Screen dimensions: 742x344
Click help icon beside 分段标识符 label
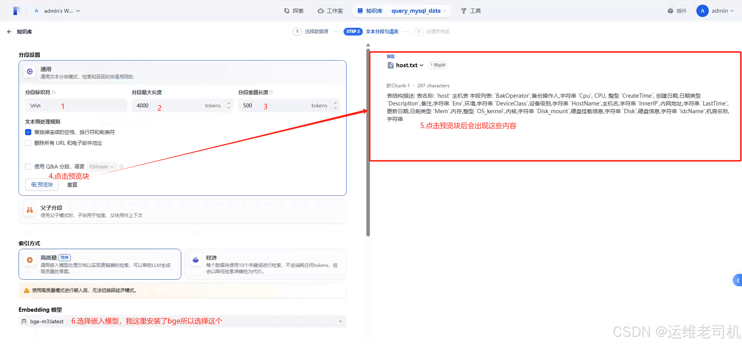[x=54, y=92]
